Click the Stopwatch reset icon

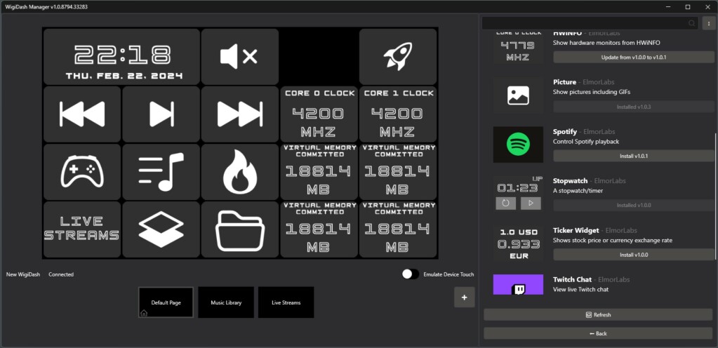pos(505,203)
